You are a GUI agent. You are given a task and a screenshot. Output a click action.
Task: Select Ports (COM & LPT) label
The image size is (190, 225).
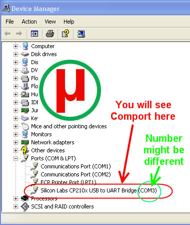click(53, 158)
